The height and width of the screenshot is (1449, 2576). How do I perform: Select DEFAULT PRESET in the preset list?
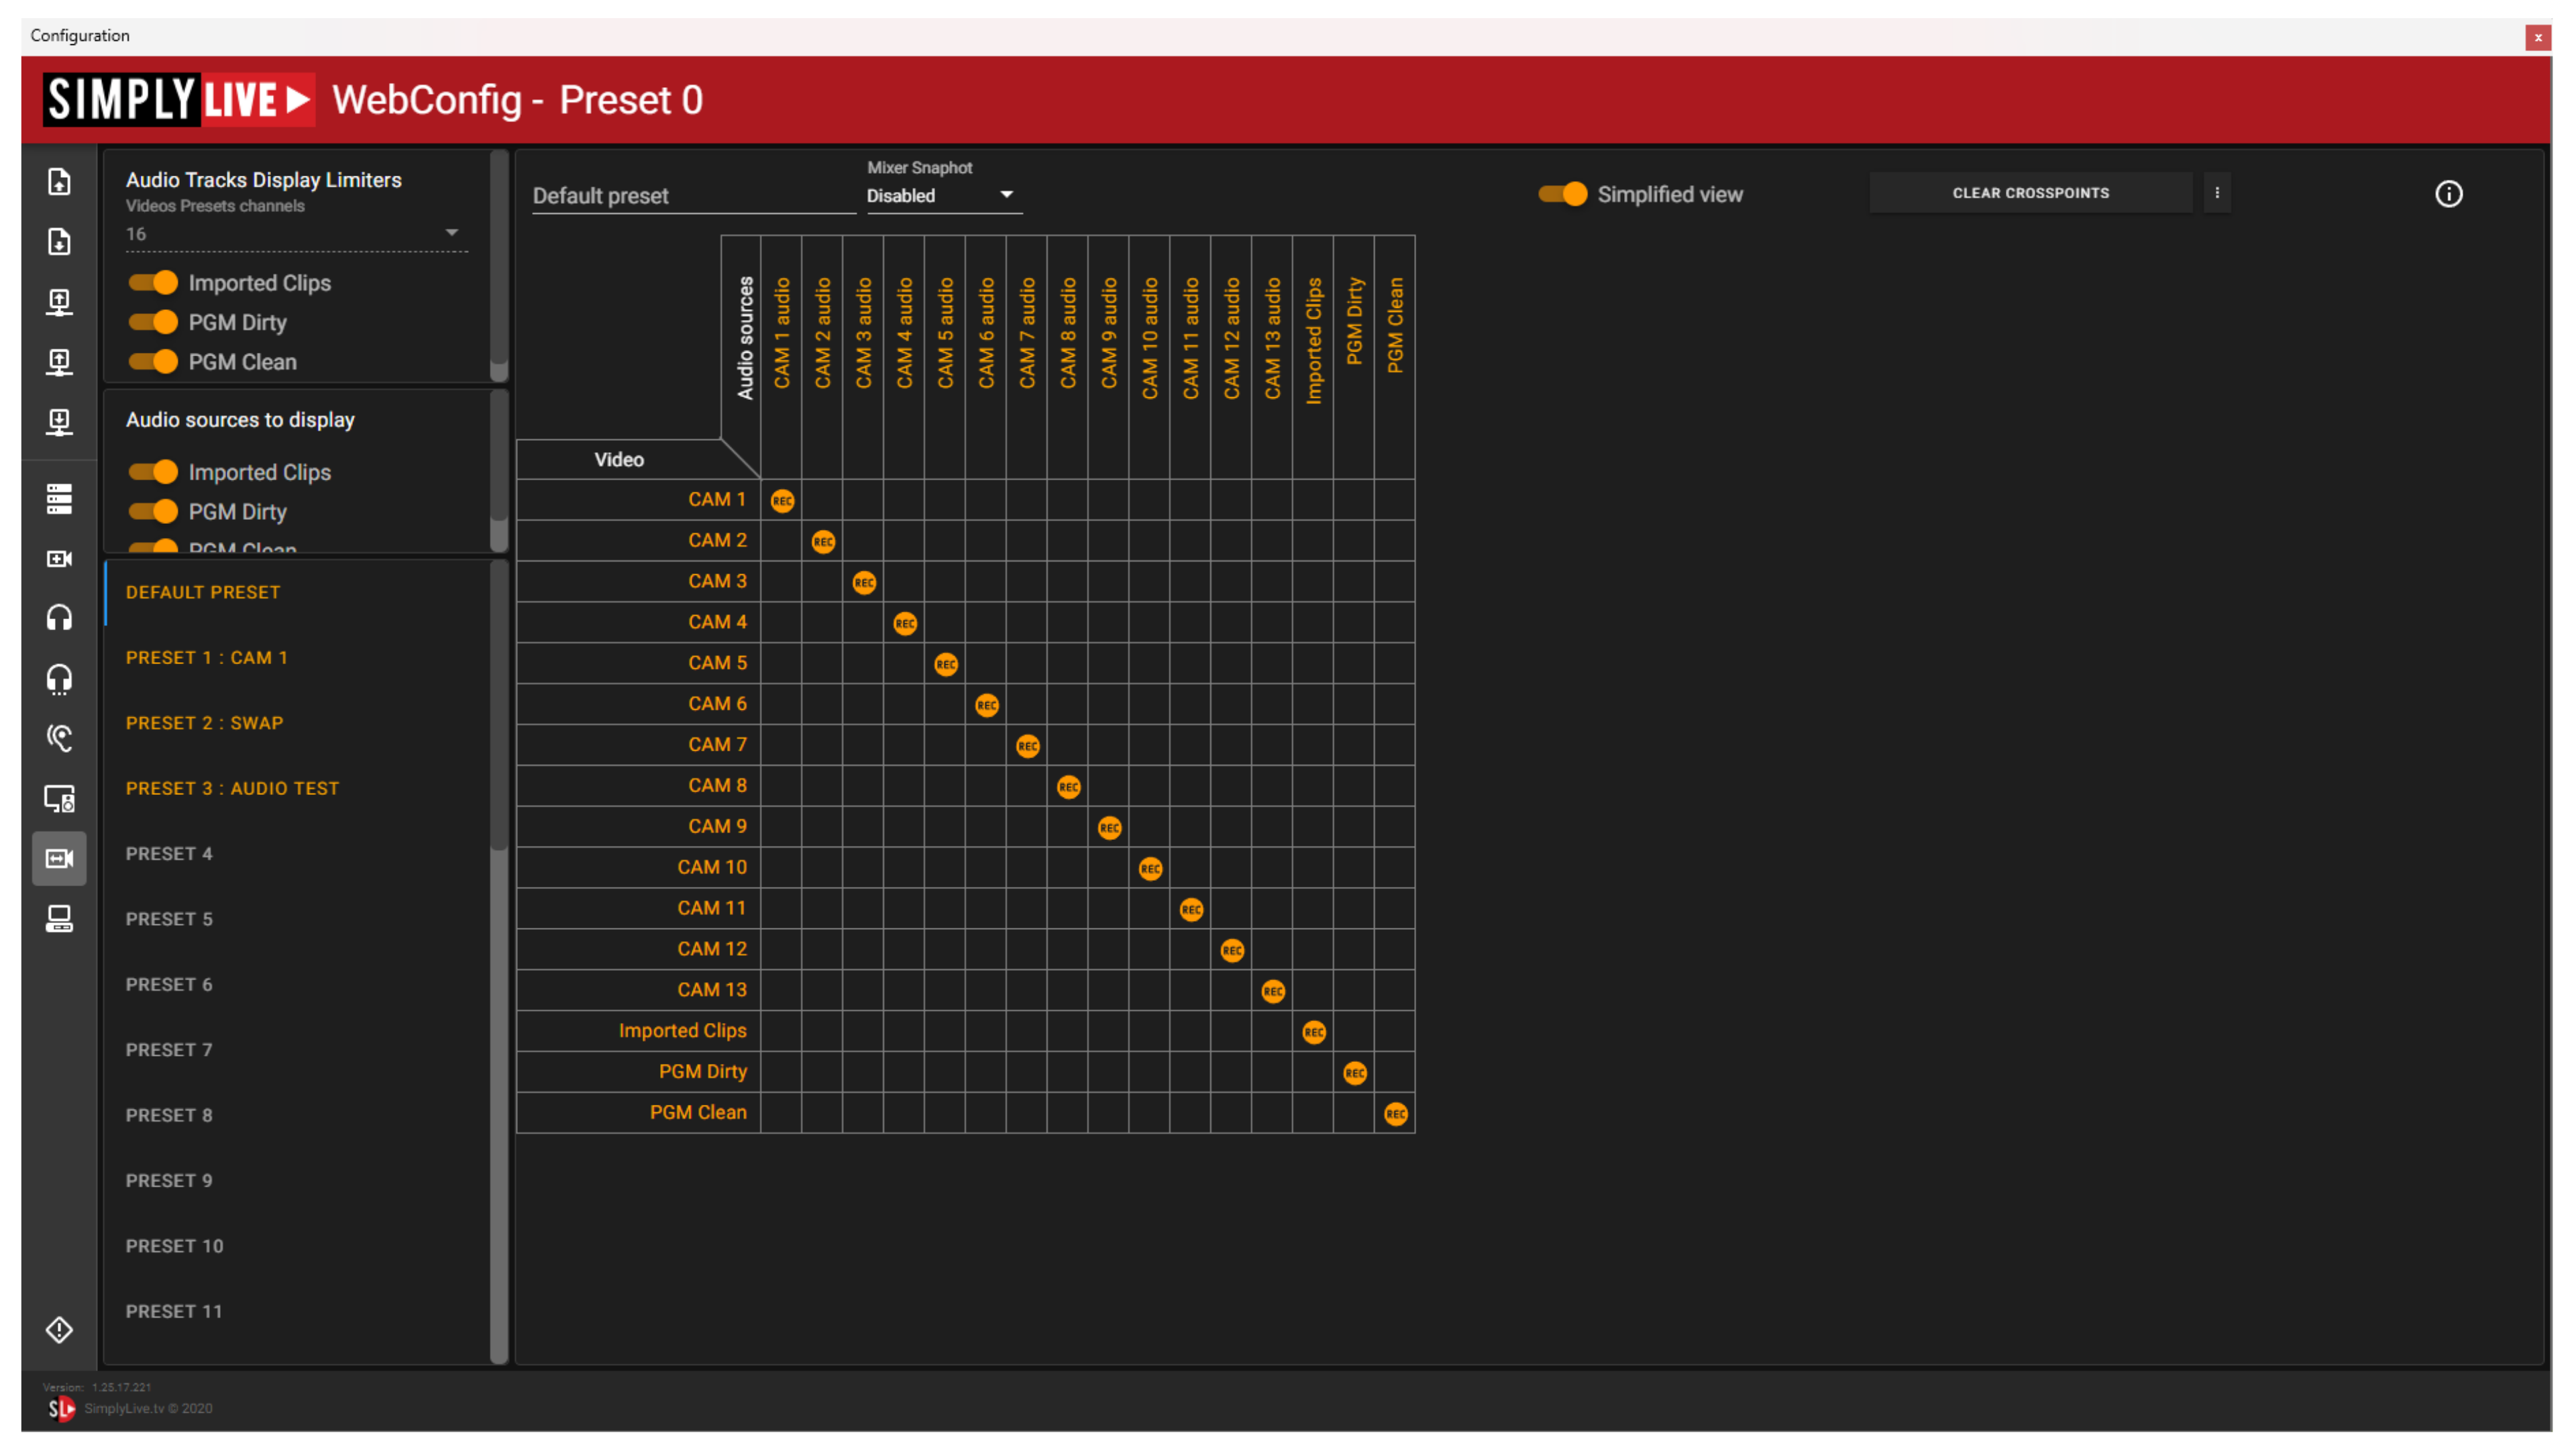point(298,593)
